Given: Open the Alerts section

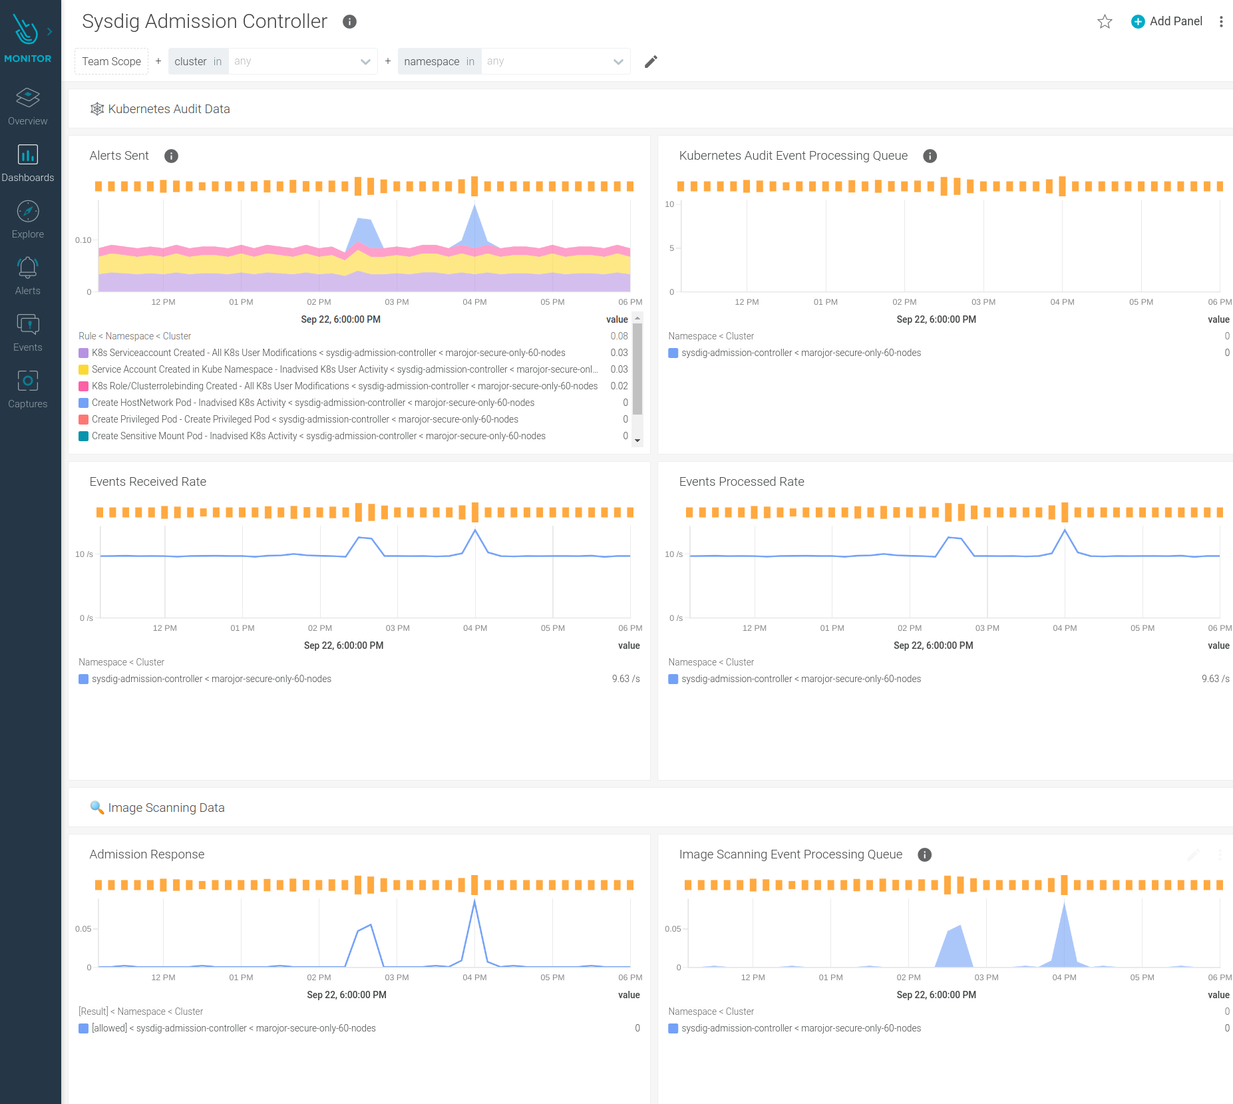Looking at the screenshot, I should click(x=27, y=276).
